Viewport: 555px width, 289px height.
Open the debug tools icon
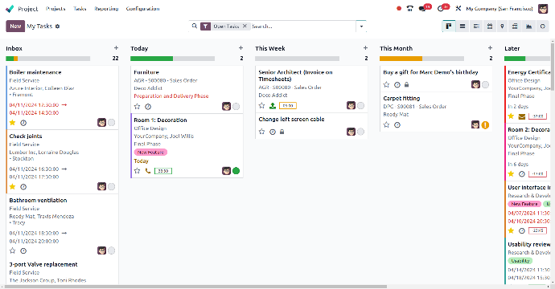458,8
